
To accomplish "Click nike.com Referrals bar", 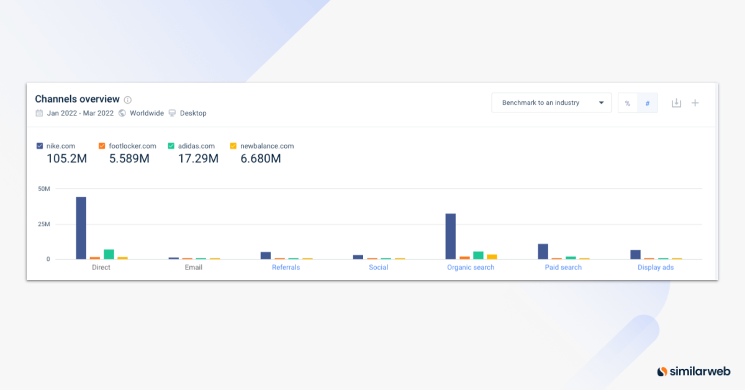I will point(266,255).
